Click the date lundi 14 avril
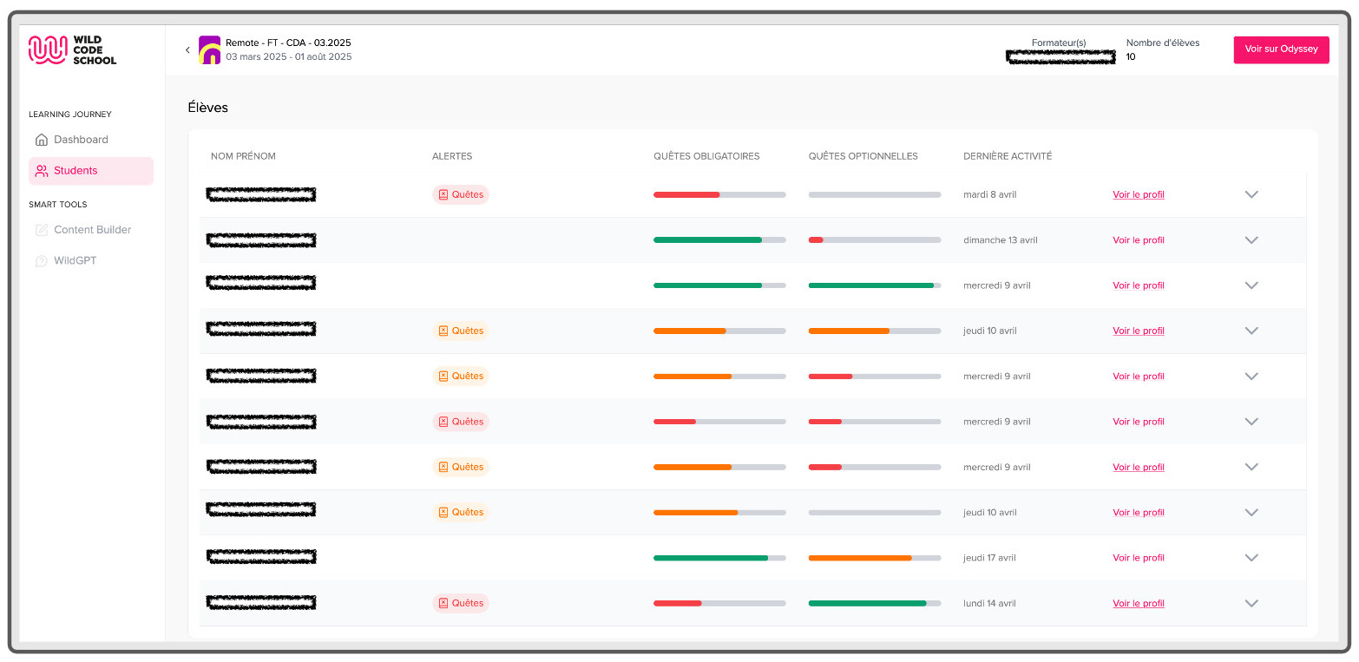The width and height of the screenshot is (1359, 662). click(989, 603)
